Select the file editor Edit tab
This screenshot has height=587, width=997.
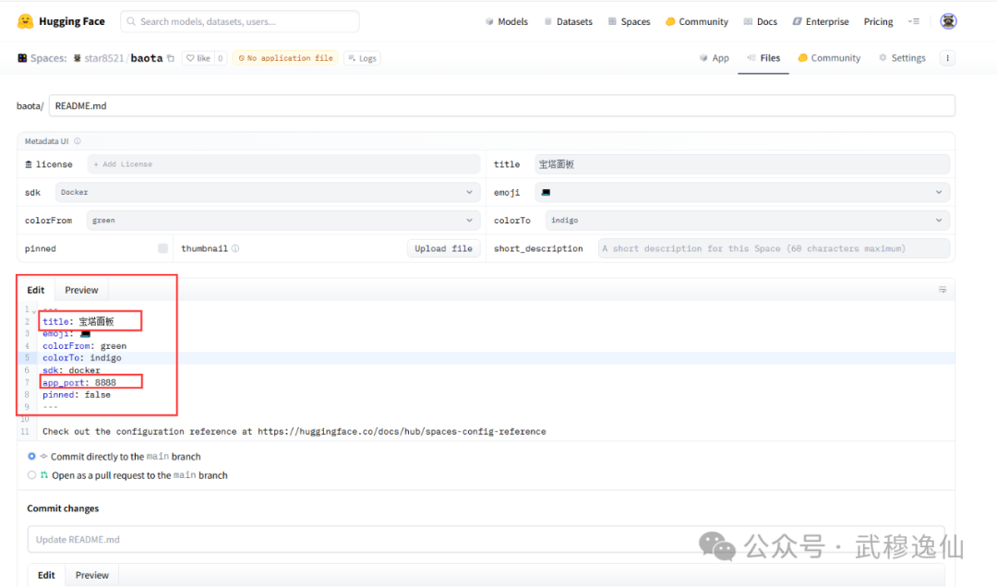(x=36, y=290)
